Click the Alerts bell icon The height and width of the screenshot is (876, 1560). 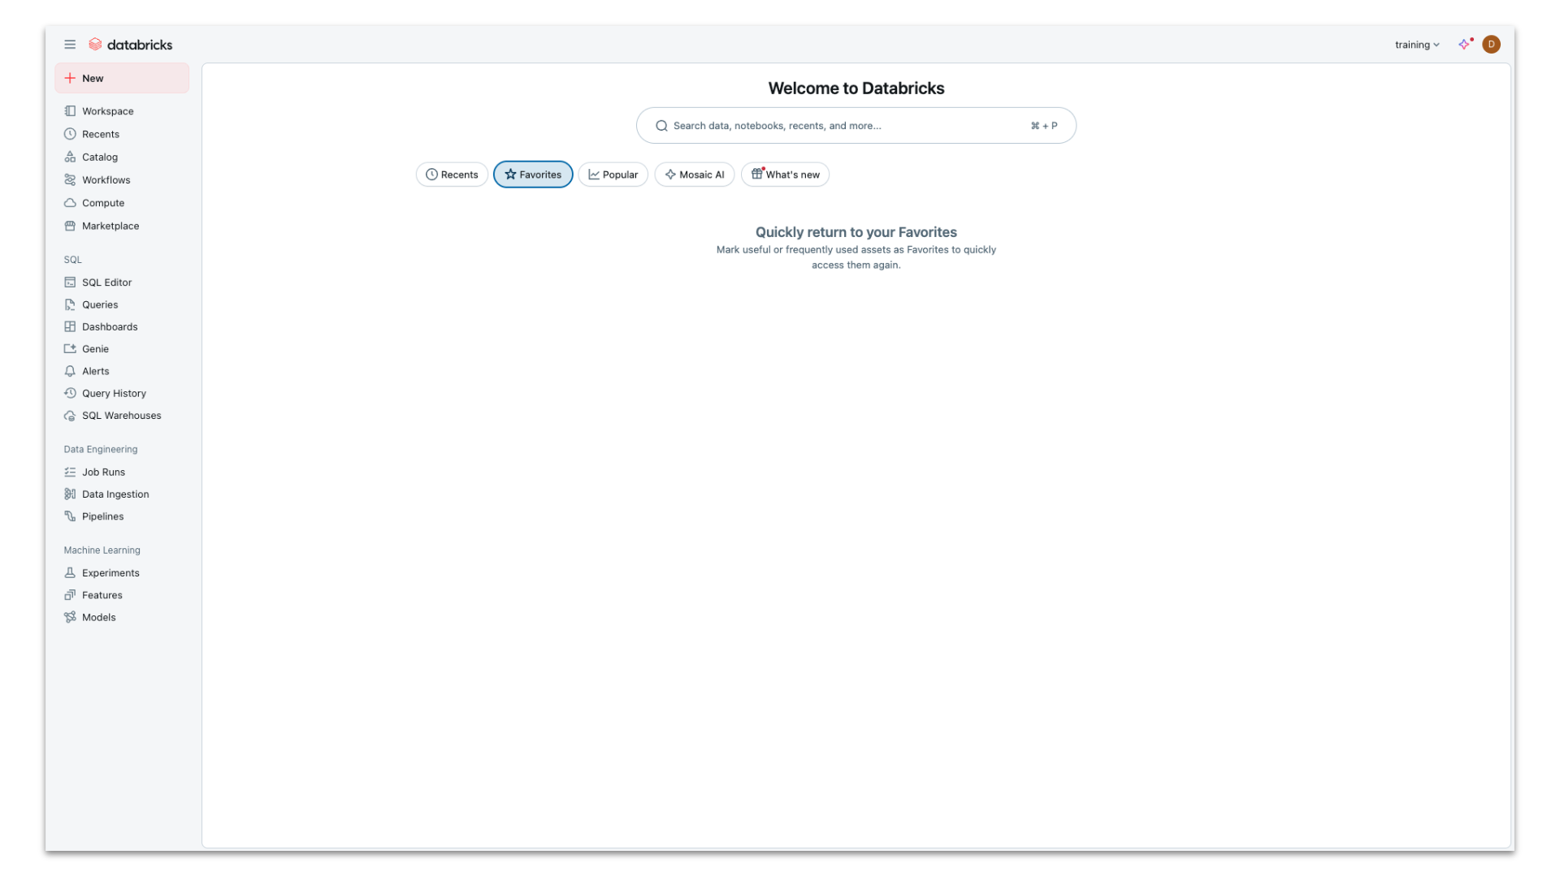[70, 371]
